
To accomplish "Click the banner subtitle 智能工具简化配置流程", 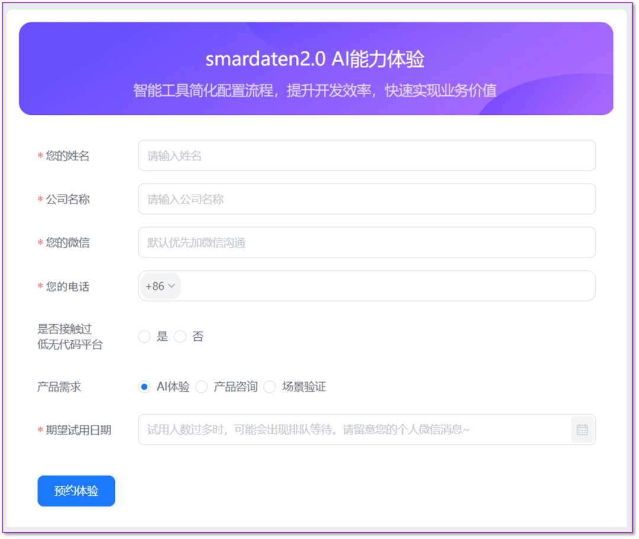I will (x=204, y=91).
